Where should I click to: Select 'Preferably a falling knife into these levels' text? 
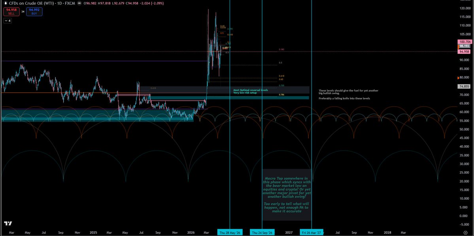[344, 98]
